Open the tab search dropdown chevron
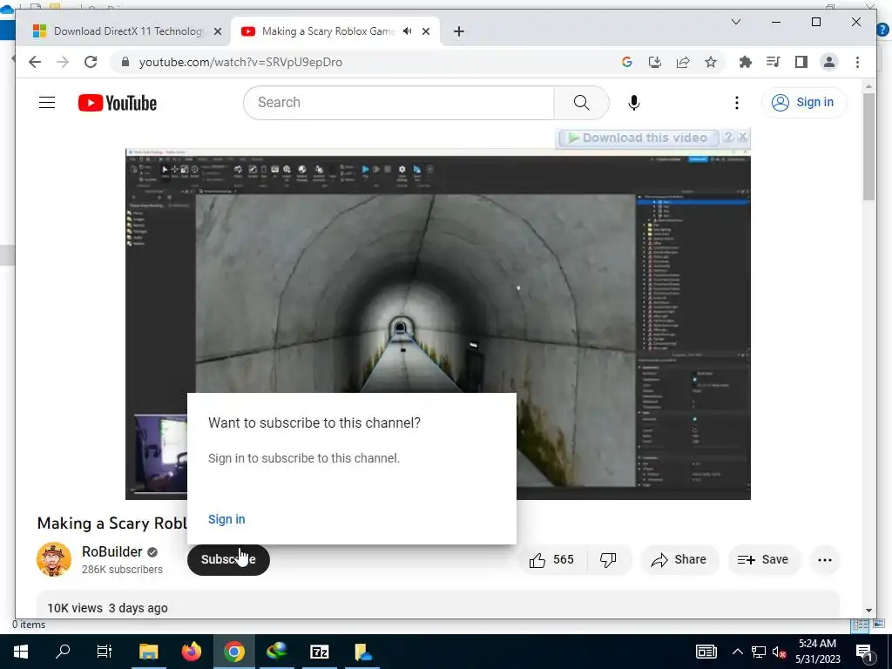Viewport: 892px width, 669px height. tap(735, 22)
